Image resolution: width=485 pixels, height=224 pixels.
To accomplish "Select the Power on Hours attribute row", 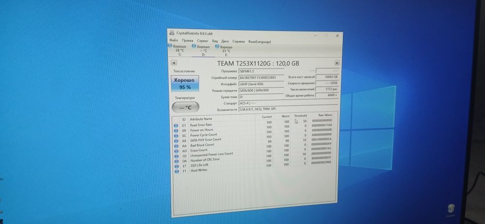I will (x=253, y=128).
